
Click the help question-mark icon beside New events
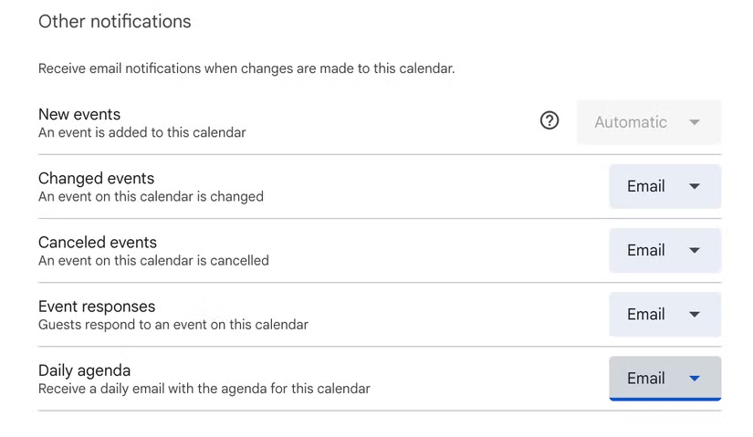pyautogui.click(x=549, y=120)
